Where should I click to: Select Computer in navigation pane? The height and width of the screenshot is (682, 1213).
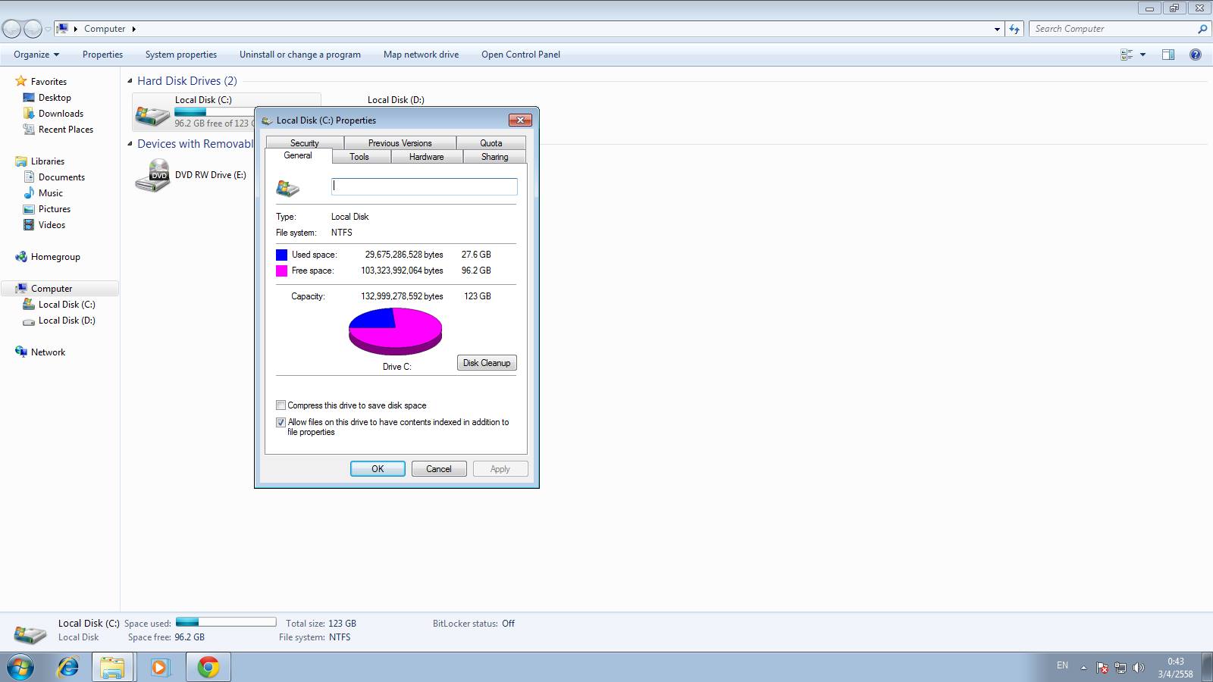pos(52,289)
